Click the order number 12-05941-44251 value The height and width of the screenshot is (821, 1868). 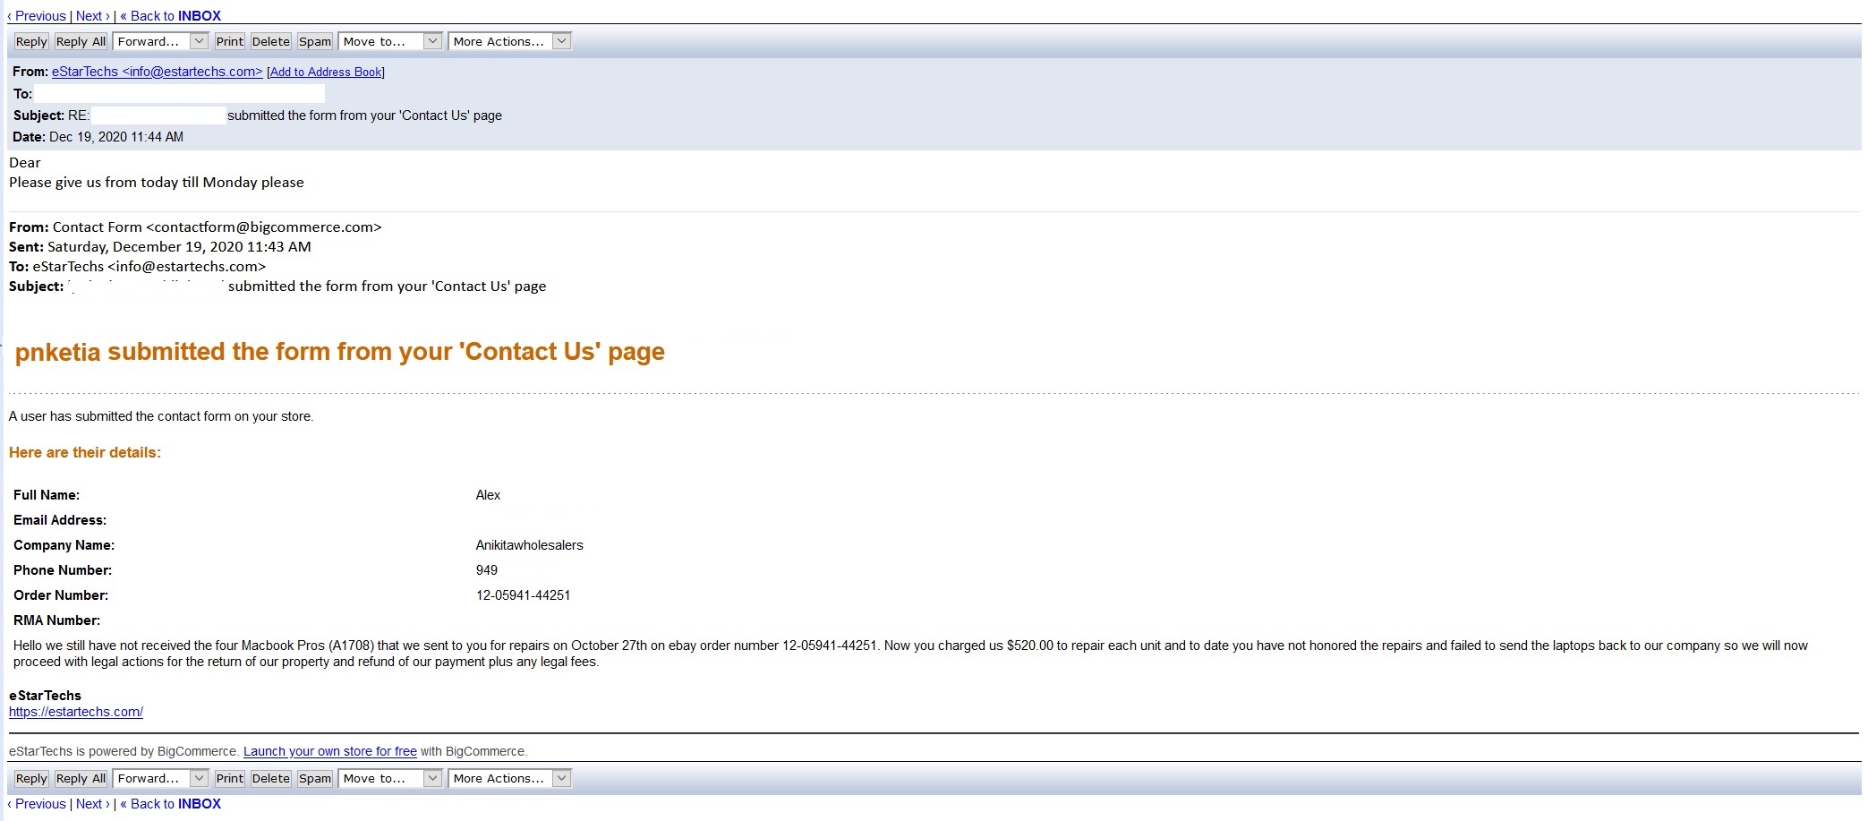(523, 595)
